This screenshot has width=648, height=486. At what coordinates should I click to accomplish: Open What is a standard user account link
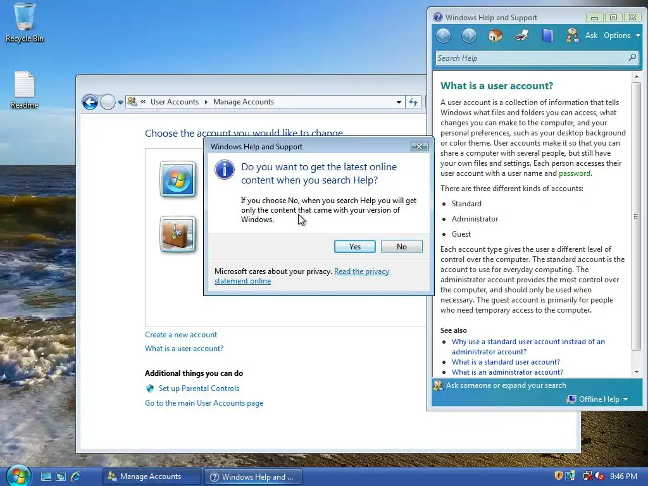click(506, 362)
